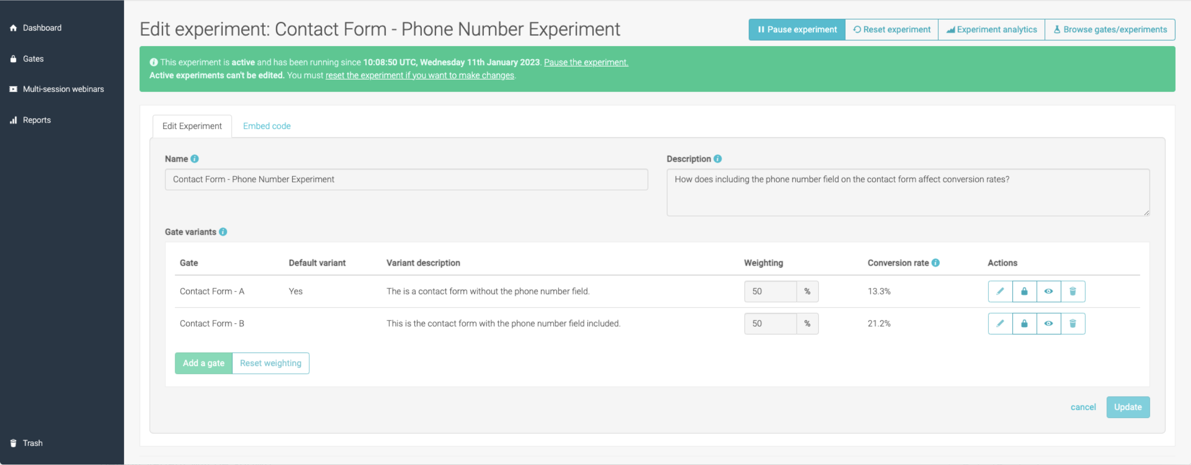Click the 13.3% conversion rate value

(879, 291)
